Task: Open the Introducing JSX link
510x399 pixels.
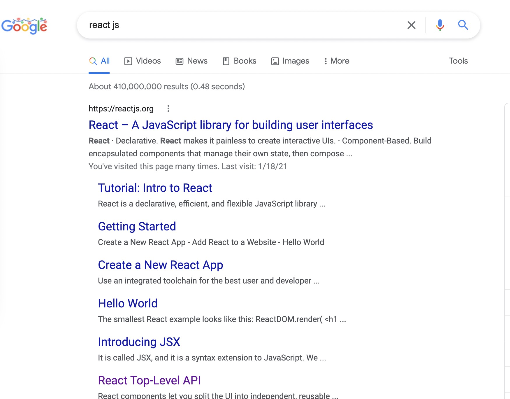Action: [139, 342]
